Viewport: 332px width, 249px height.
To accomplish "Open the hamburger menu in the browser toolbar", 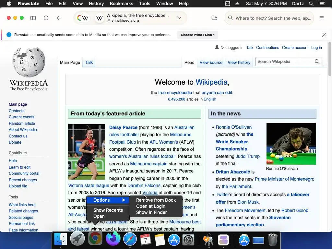I will 322,18.
